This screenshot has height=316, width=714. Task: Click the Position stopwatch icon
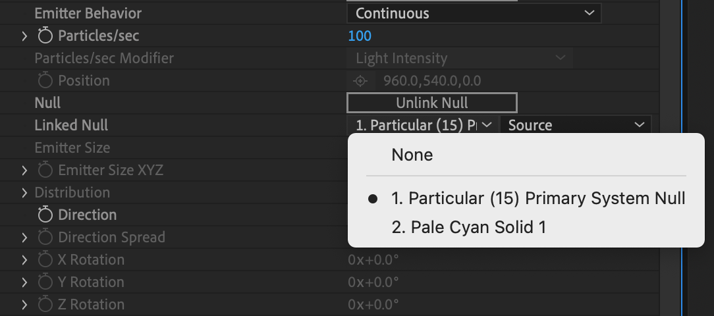45,80
